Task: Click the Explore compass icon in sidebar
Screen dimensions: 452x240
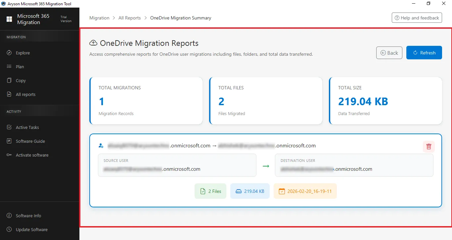Action: coord(9,53)
